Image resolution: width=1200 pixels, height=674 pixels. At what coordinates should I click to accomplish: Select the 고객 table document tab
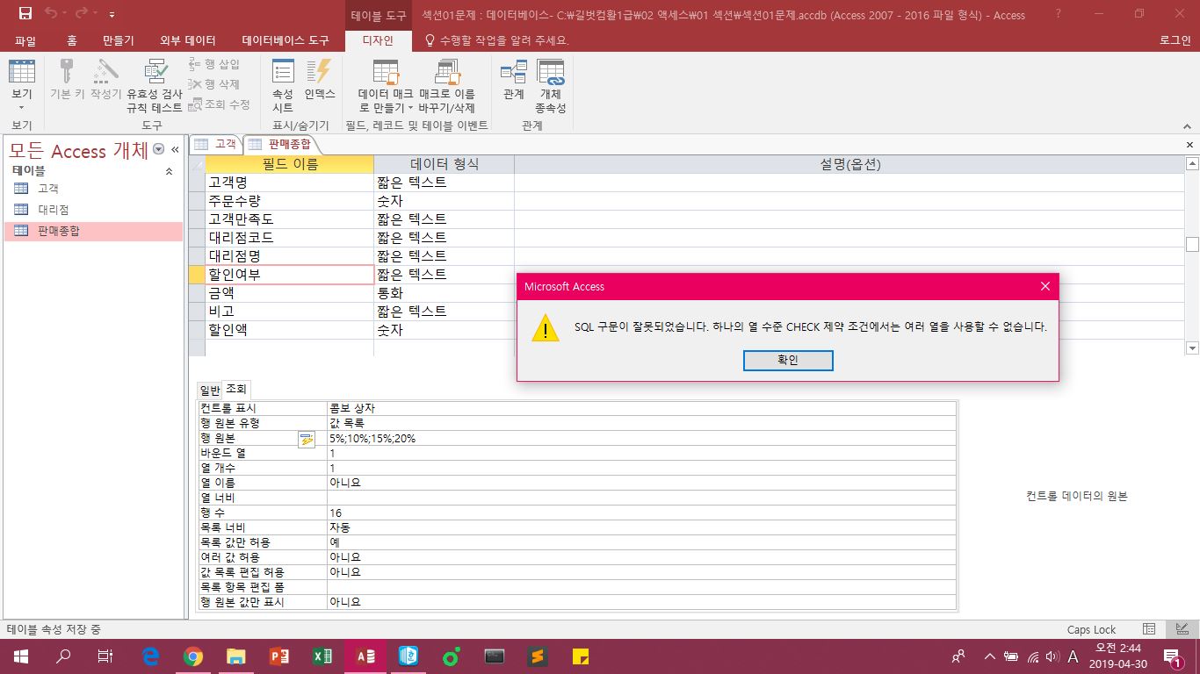(x=216, y=144)
